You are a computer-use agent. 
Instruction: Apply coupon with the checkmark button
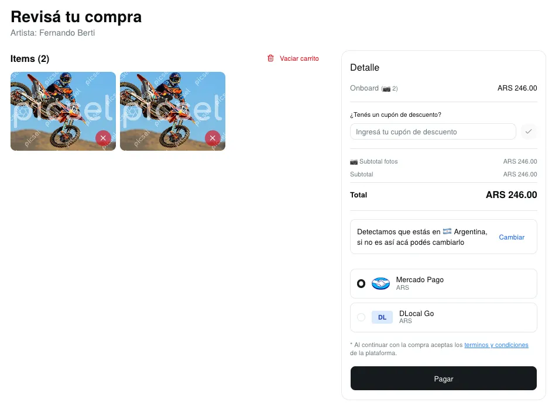tap(529, 131)
